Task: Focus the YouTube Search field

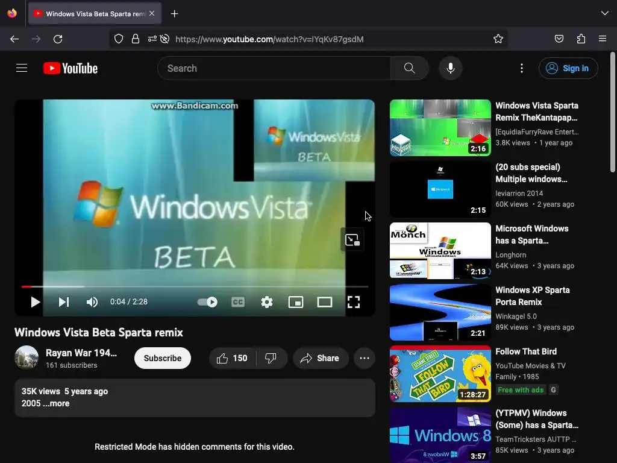Action: tap(274, 68)
